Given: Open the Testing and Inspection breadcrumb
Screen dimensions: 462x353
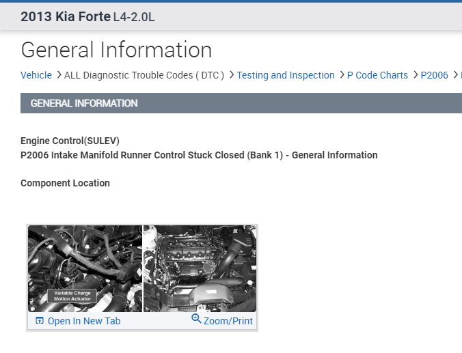Looking at the screenshot, I should click(286, 75).
